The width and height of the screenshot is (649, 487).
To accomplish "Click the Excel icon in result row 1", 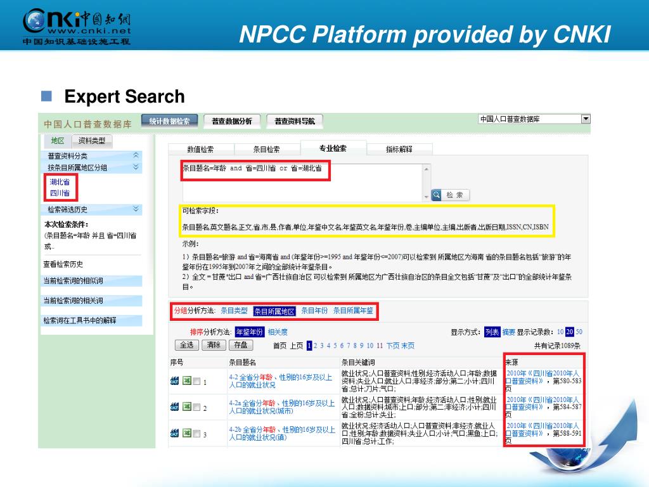I will coord(187,380).
